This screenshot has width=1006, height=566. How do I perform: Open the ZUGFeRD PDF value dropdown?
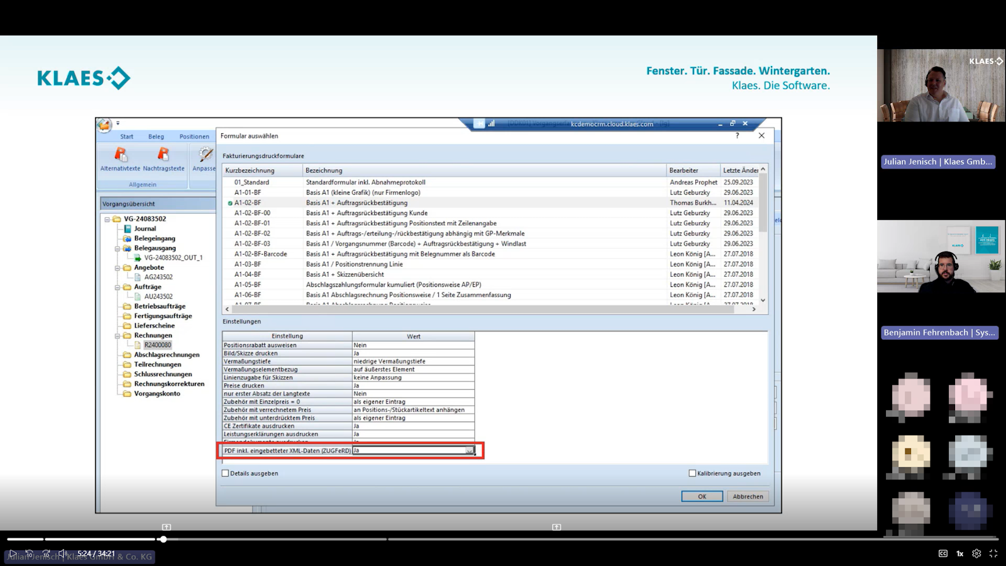[x=469, y=451]
